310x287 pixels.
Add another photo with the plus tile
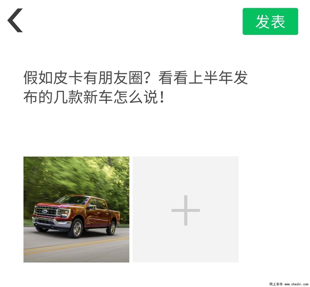[186, 209]
